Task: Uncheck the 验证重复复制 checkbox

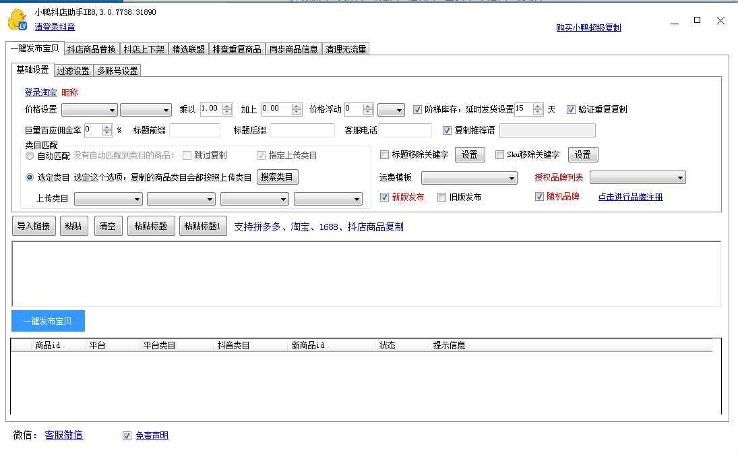Action: coord(572,109)
